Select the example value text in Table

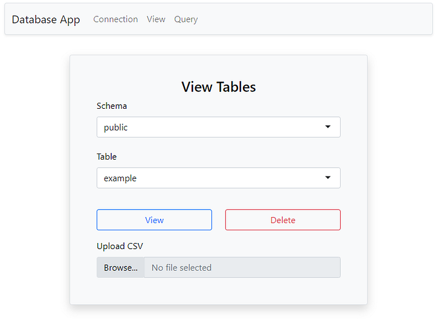120,178
